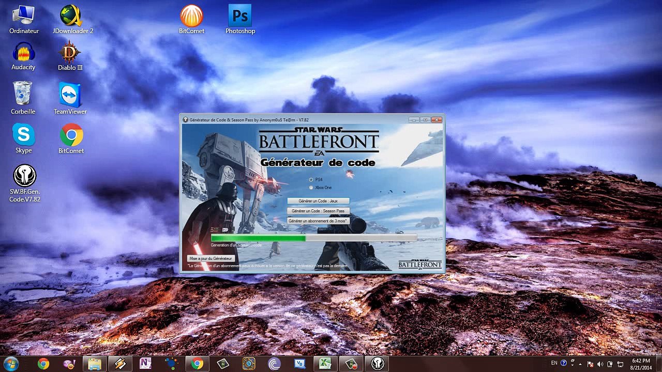Switch to Winamp lightning-bolt taskbar icon

(x=121, y=364)
